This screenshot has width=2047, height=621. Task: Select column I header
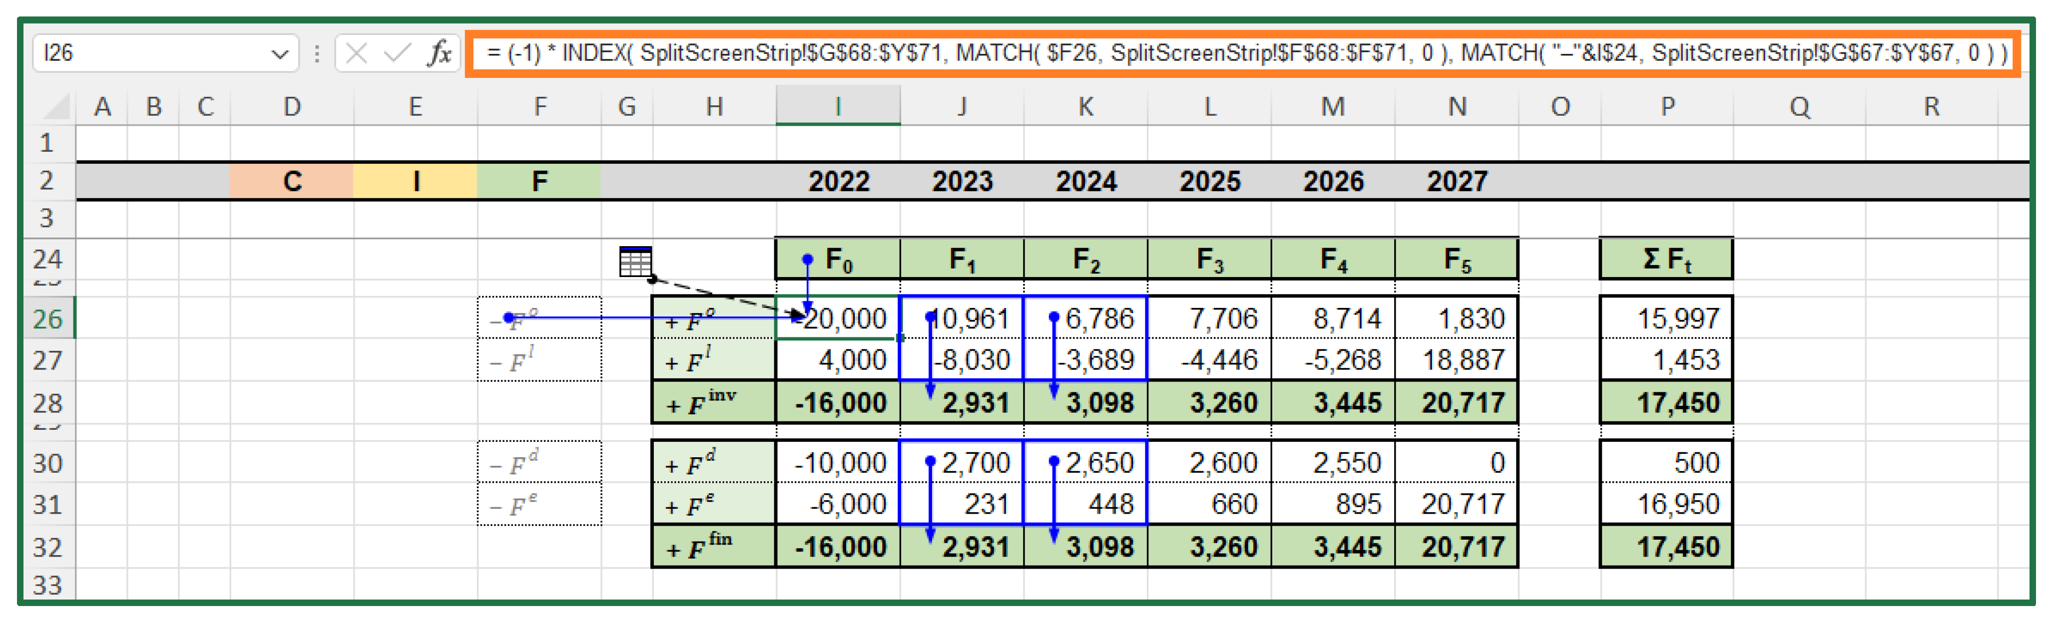838,106
